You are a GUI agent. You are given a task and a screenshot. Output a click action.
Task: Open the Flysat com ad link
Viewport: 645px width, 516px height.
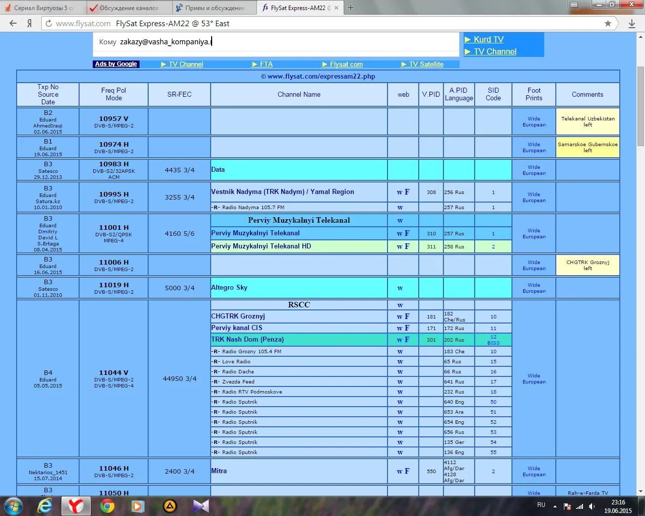346,64
